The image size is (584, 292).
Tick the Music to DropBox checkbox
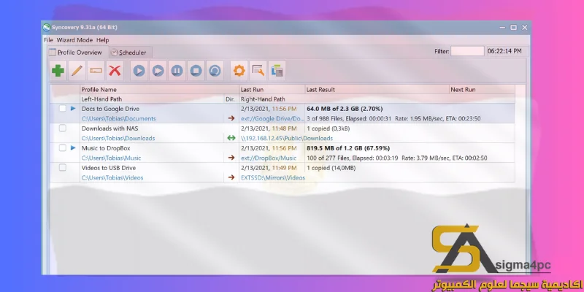click(x=63, y=148)
